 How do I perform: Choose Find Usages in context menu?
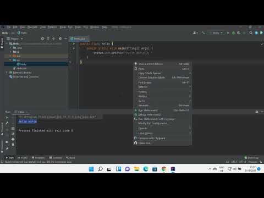coord(162,82)
